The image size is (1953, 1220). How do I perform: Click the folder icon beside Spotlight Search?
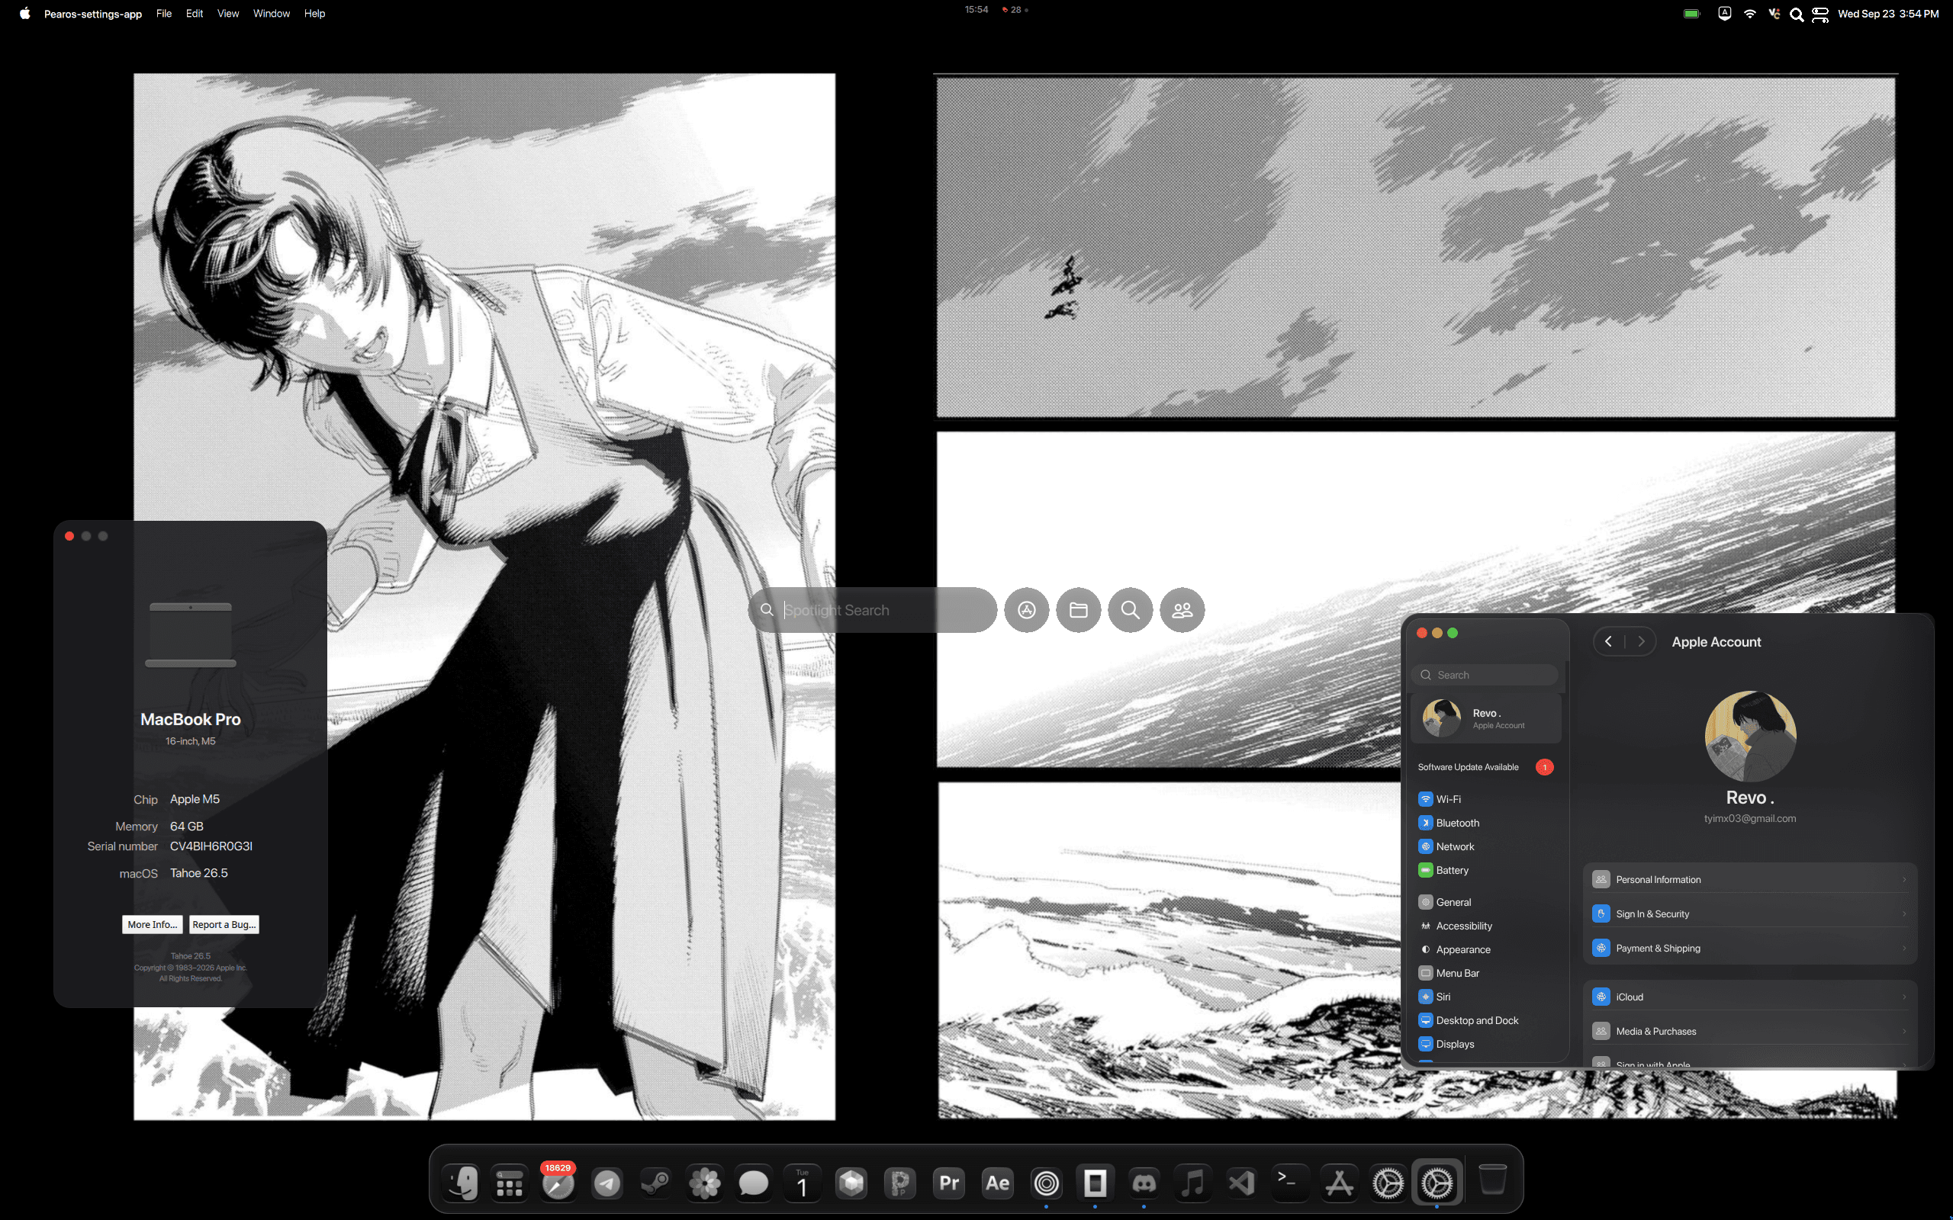point(1078,610)
